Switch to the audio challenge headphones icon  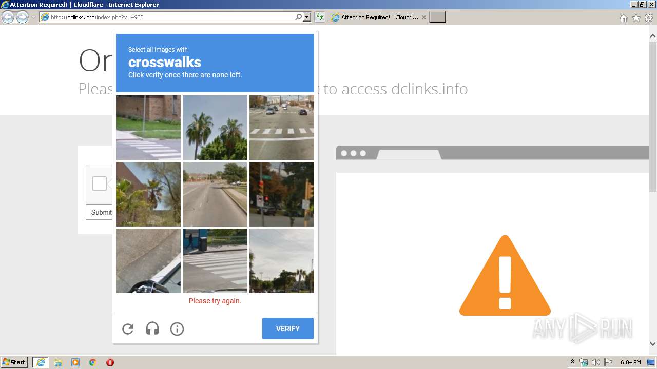coord(152,329)
